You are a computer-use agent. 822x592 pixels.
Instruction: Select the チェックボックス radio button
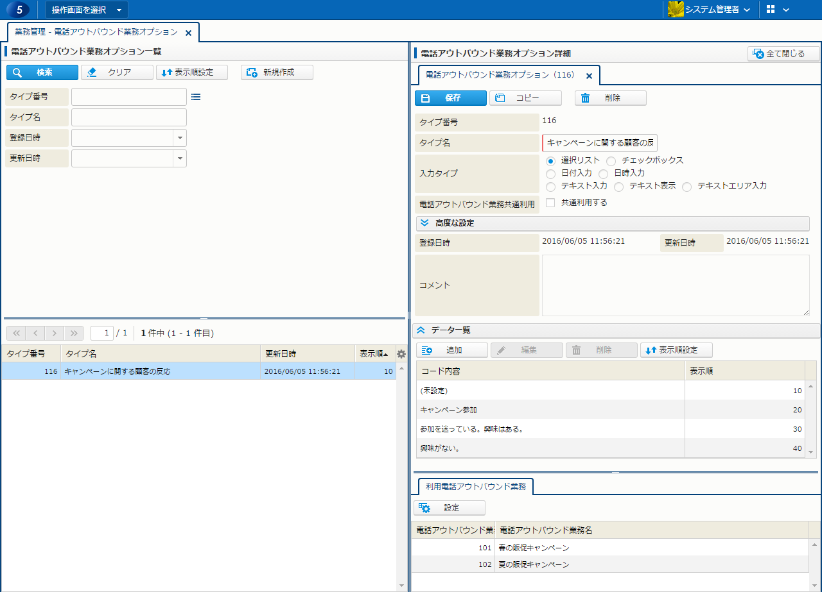point(611,160)
